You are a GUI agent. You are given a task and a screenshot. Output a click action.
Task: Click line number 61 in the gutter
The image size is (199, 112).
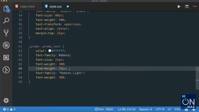click(x=20, y=46)
